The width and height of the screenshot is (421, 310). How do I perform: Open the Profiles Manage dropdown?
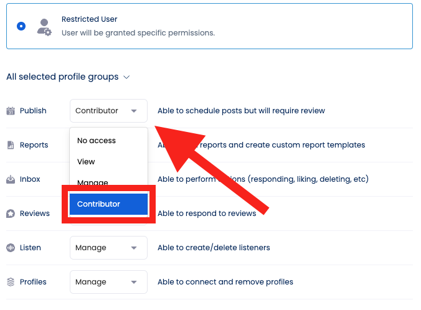pyautogui.click(x=108, y=282)
